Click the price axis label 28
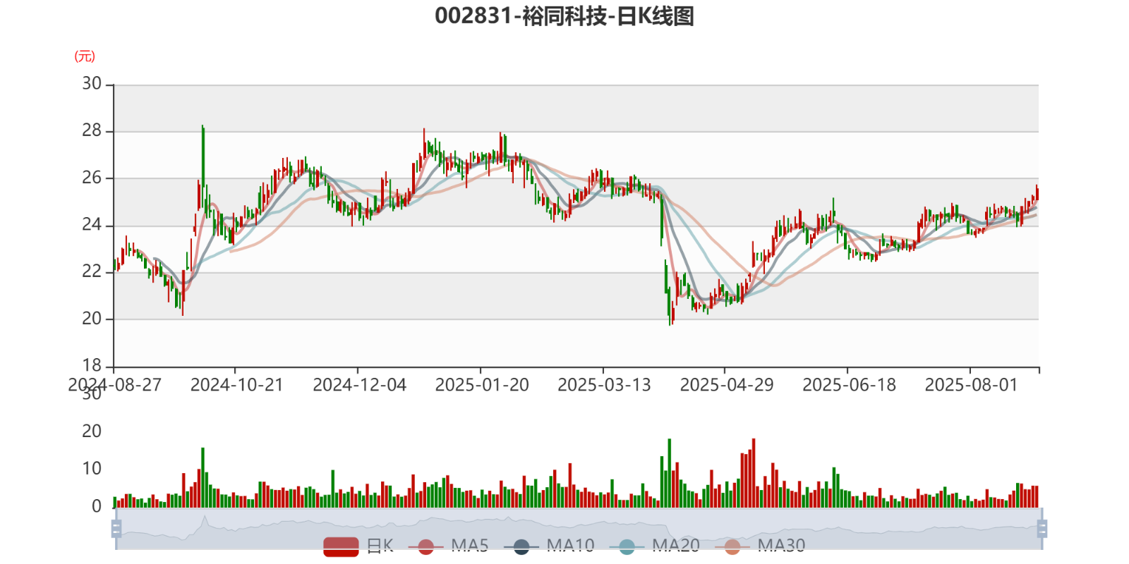Viewport: 1129px width, 564px height. [92, 130]
